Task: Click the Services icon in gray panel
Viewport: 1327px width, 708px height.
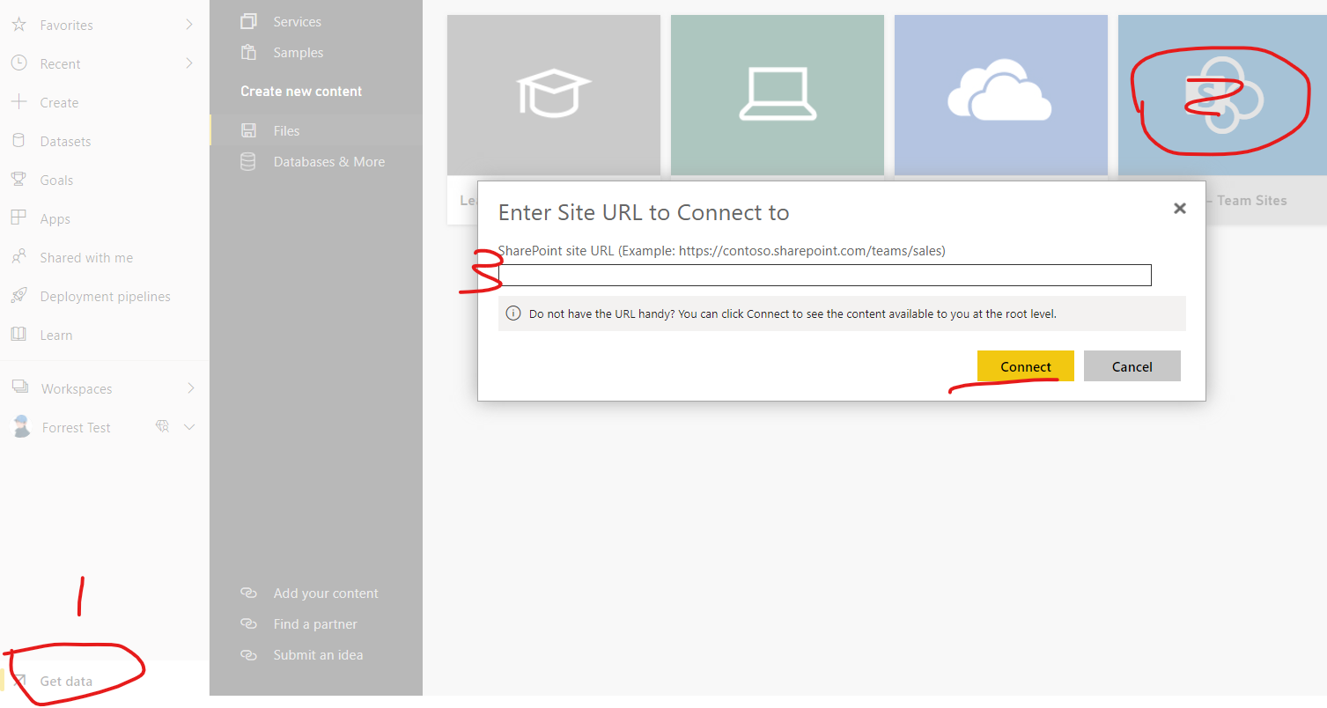Action: pyautogui.click(x=249, y=21)
